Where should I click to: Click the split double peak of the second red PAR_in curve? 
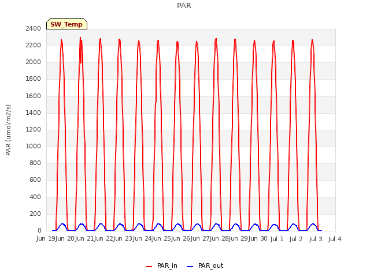[x=81, y=50]
